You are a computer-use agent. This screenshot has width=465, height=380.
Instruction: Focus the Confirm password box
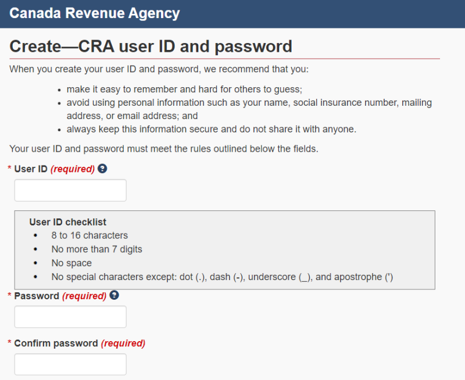70,364
